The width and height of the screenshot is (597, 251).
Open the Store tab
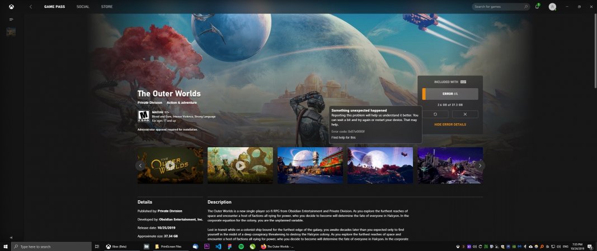click(107, 7)
